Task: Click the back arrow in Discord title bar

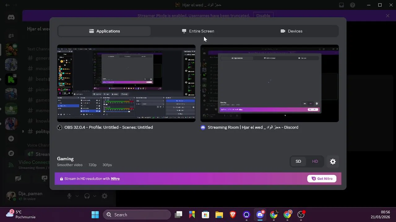Action: click(7, 5)
